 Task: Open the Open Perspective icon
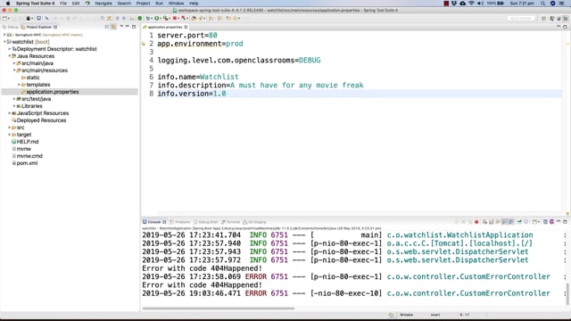click(543, 18)
